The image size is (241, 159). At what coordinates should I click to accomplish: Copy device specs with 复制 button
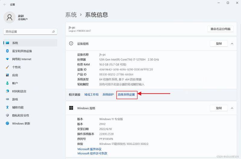tap(219, 44)
